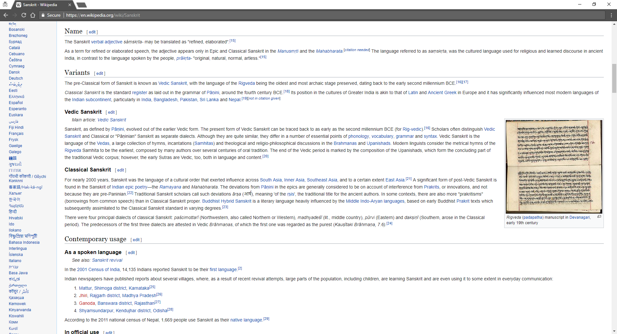Viewport: 617px width, 334px height.
Task: Switch to the Català language version
Action: [x=14, y=48]
